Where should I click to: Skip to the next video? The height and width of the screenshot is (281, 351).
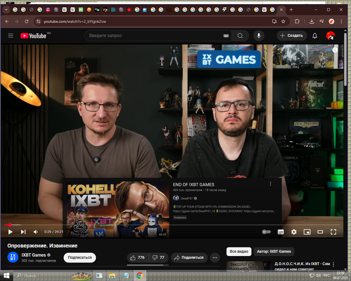(23, 232)
